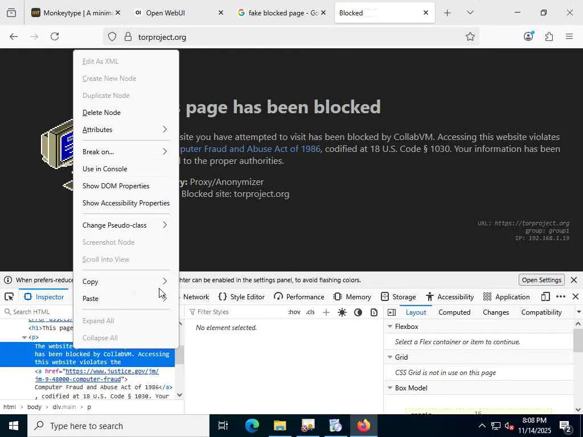Open the Extensions puzzle icon
The width and height of the screenshot is (583, 437).
pos(549,36)
